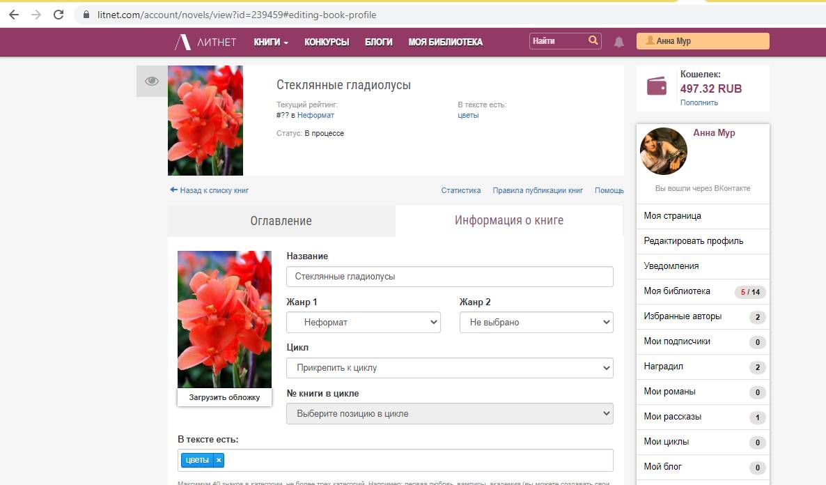Click the search magnifier icon
This screenshot has width=826, height=485.
coord(593,40)
